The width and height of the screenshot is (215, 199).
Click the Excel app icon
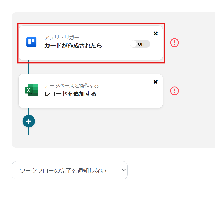(32, 90)
